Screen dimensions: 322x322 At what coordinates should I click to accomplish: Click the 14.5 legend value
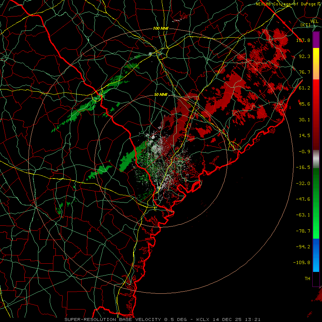click(x=304, y=136)
